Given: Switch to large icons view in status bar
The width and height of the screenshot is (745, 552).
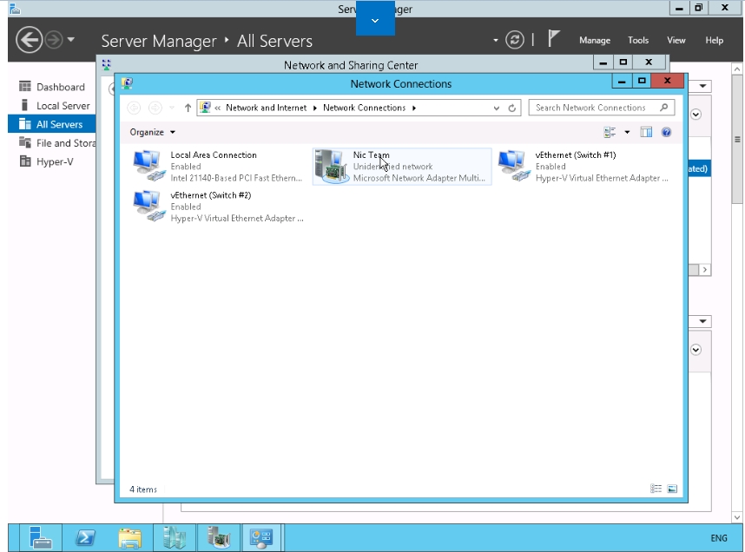Looking at the screenshot, I should [x=671, y=490].
